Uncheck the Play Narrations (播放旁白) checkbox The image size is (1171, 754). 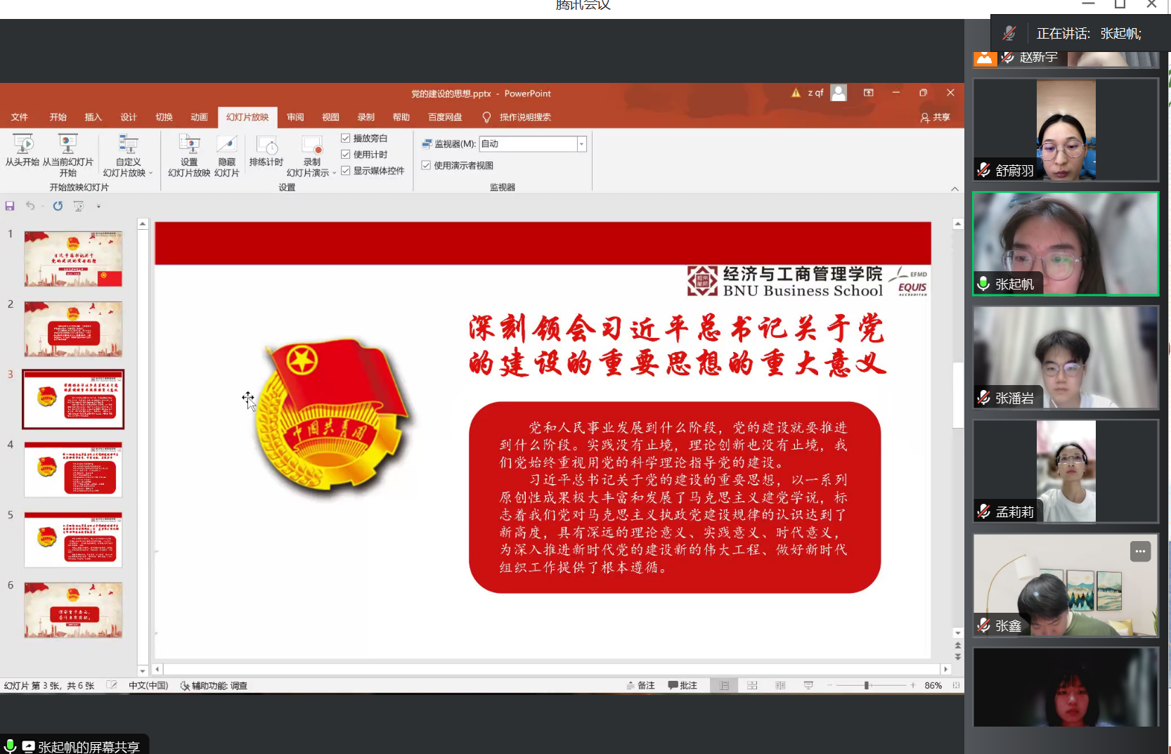point(346,138)
